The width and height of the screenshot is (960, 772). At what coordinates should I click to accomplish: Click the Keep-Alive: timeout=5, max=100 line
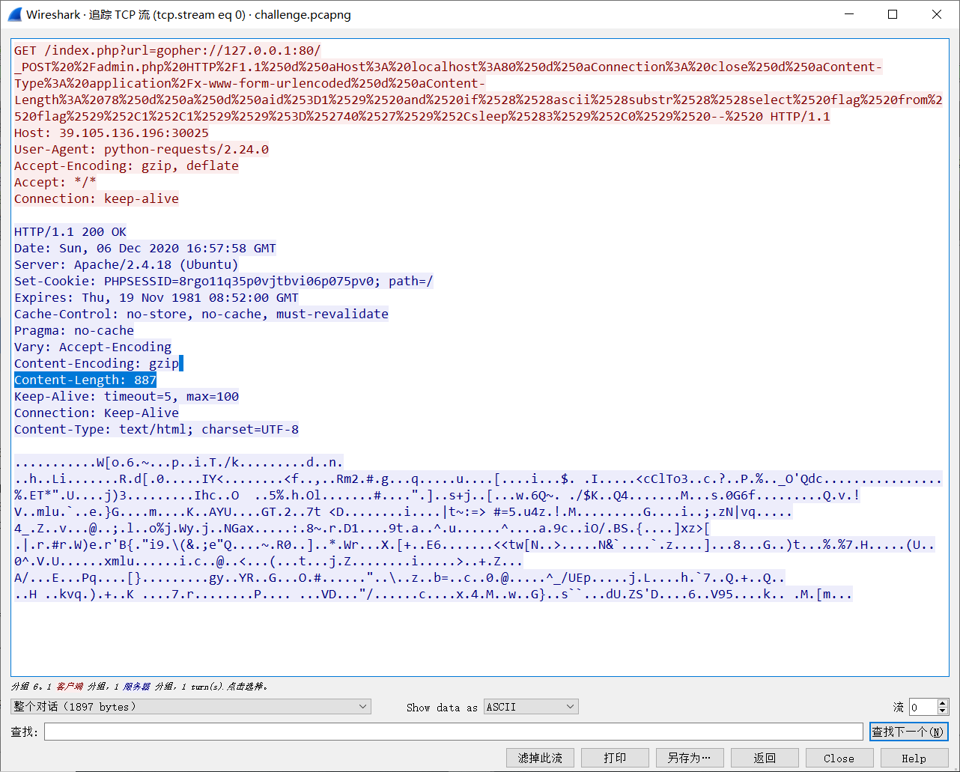(127, 397)
